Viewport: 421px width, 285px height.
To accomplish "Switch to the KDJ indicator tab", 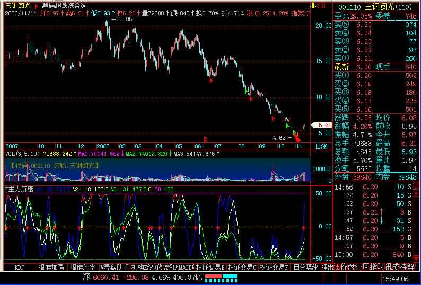I will coord(20,268).
